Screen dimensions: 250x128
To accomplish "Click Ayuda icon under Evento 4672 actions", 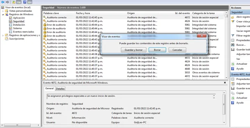I will tap(233, 103).
